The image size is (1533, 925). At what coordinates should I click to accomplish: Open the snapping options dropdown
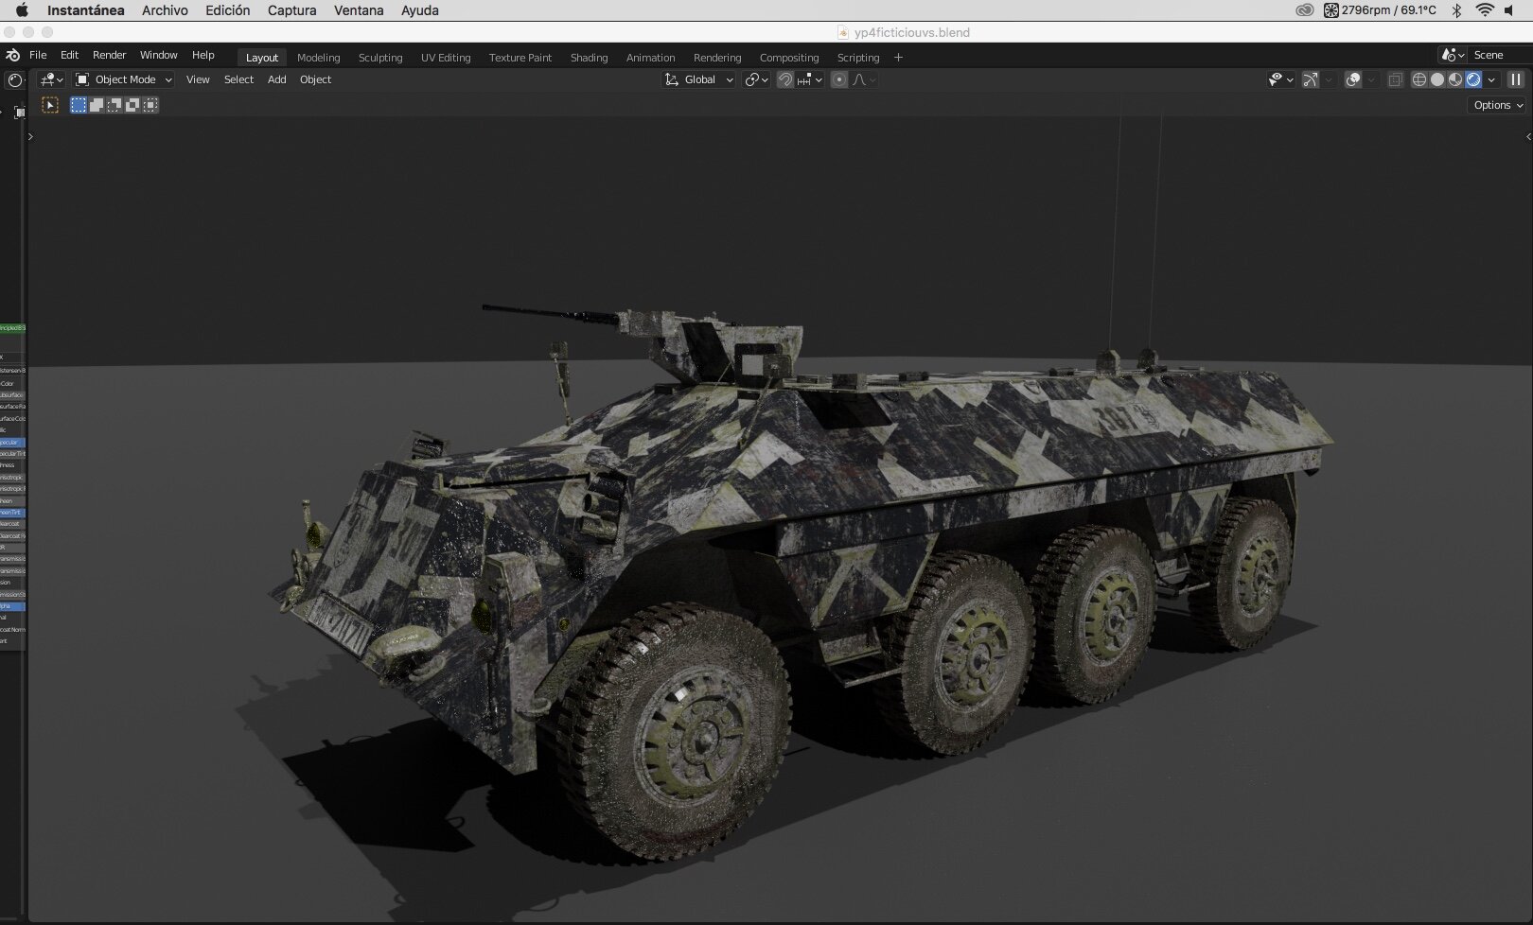coord(809,79)
